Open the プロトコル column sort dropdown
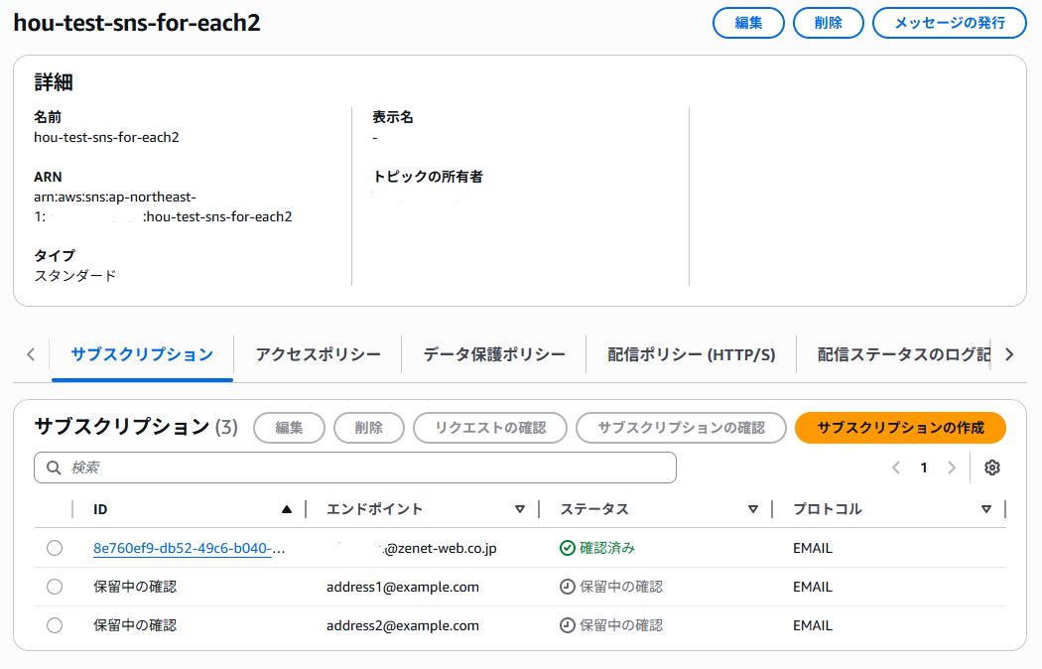Screen dimensions: 1042x669 [986, 509]
